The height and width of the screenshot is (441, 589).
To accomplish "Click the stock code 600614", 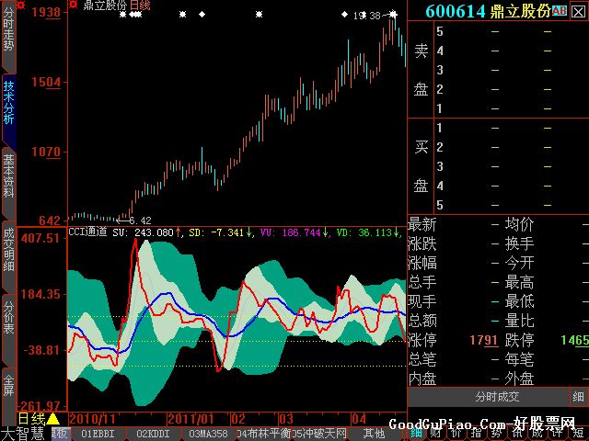I will click(456, 11).
